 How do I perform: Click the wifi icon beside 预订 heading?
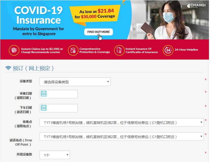click(x=8, y=68)
